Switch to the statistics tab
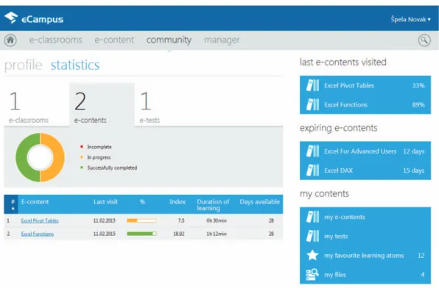This screenshot has height=288, width=439. (75, 65)
